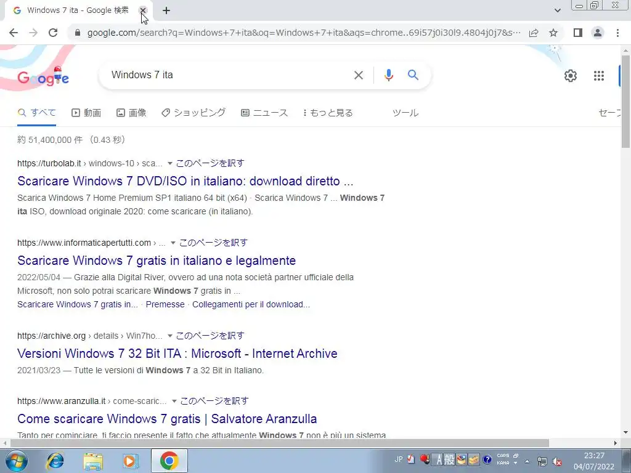Open Scaricare Windows 7 gratis in italiano e legalmente
631x473 pixels.
157,261
